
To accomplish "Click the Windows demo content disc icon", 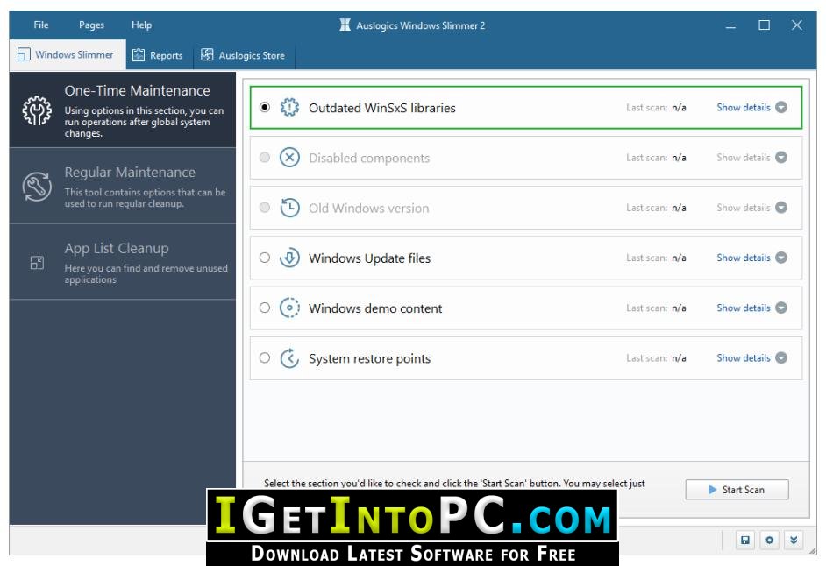I will click(x=289, y=308).
